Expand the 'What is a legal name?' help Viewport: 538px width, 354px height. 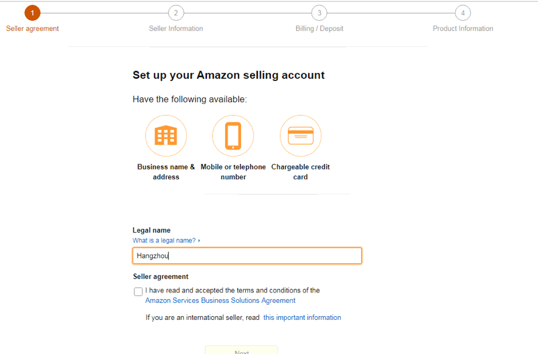(x=166, y=241)
